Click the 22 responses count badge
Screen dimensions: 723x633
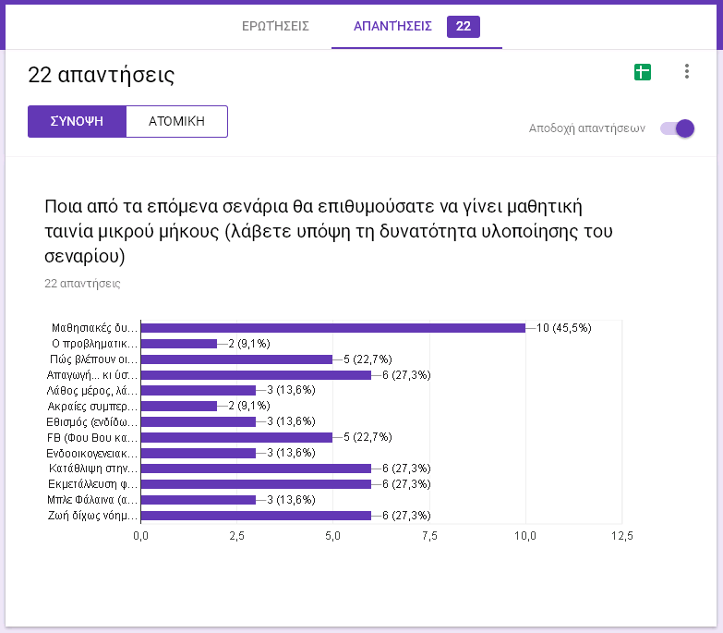click(x=463, y=26)
